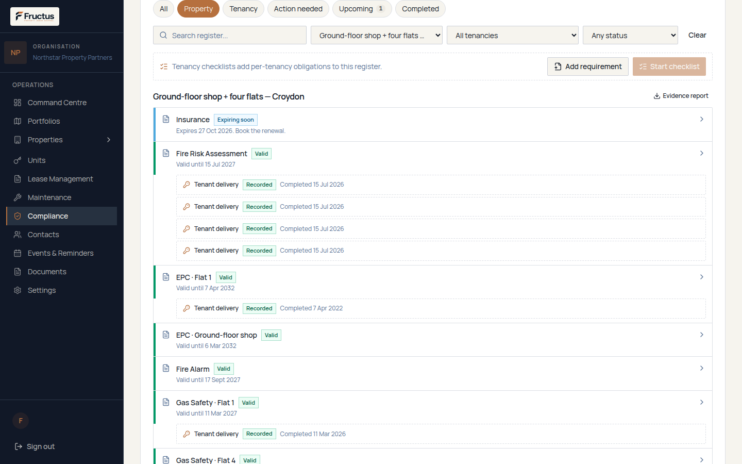Focus the Search register field
742x464 pixels.
[x=230, y=35]
